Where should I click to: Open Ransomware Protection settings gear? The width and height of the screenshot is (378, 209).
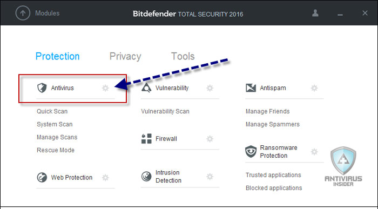click(314, 152)
